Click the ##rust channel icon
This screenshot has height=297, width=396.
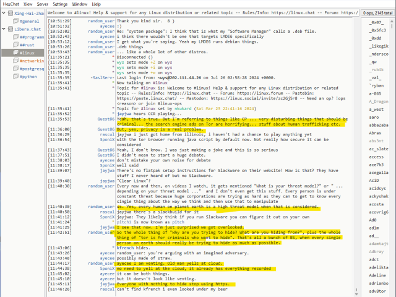tap(15, 45)
